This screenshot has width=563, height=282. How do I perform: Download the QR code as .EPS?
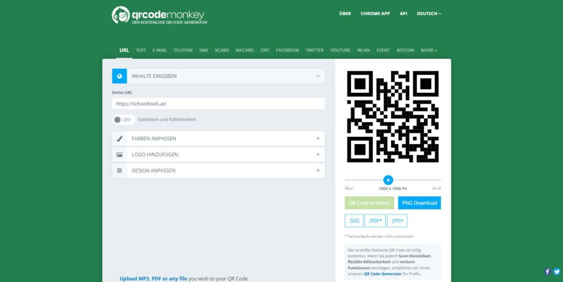pos(397,220)
